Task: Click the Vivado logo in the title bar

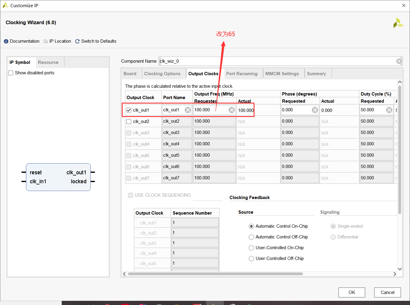Action: [x=5, y=5]
